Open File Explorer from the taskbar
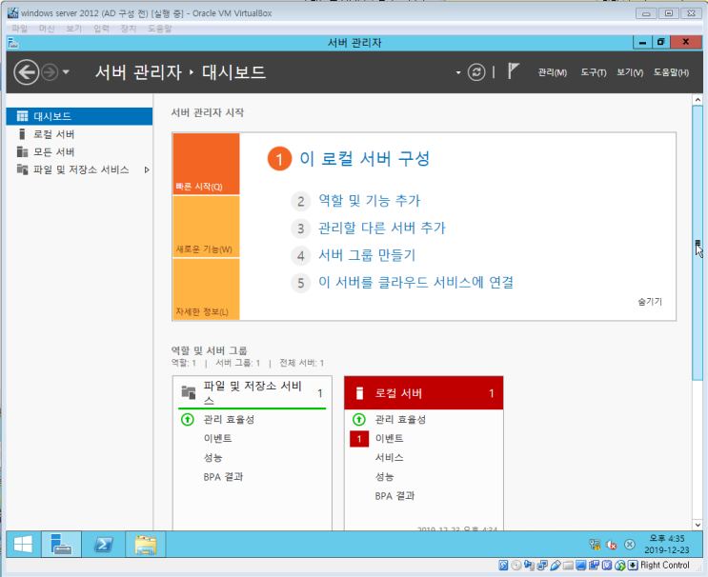708x577 pixels. point(146,545)
